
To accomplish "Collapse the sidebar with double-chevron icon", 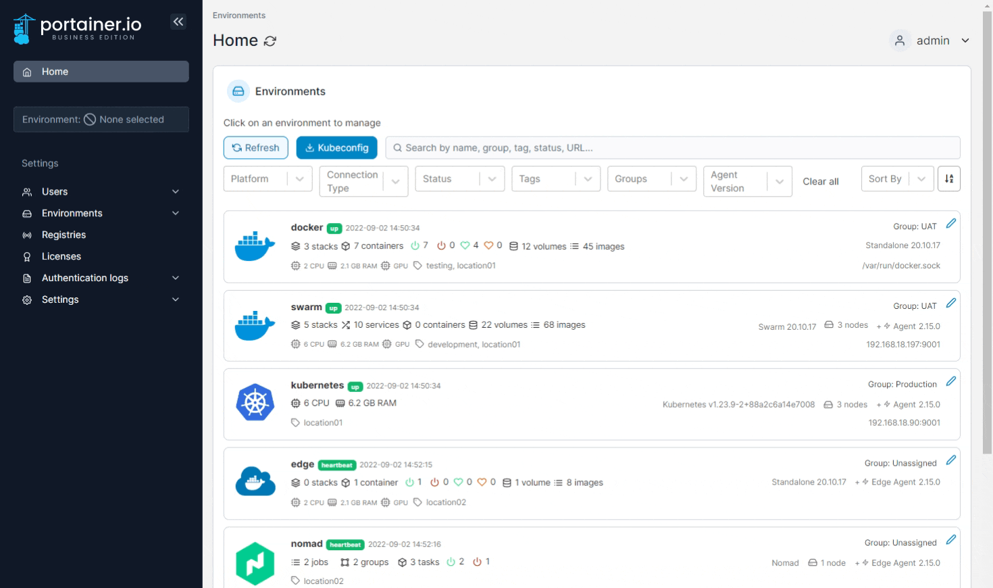I will tap(178, 22).
